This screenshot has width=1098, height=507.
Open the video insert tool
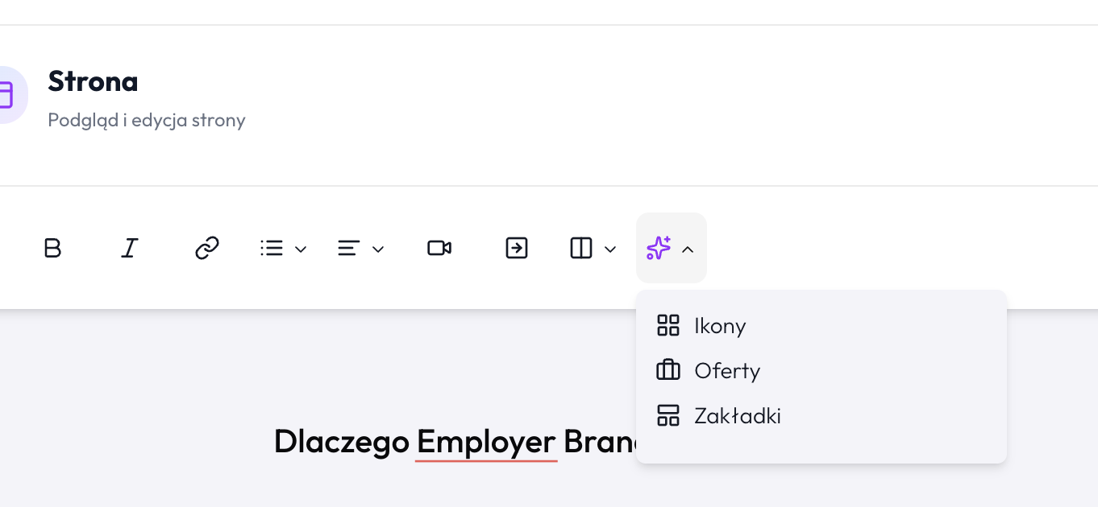pyautogui.click(x=439, y=248)
